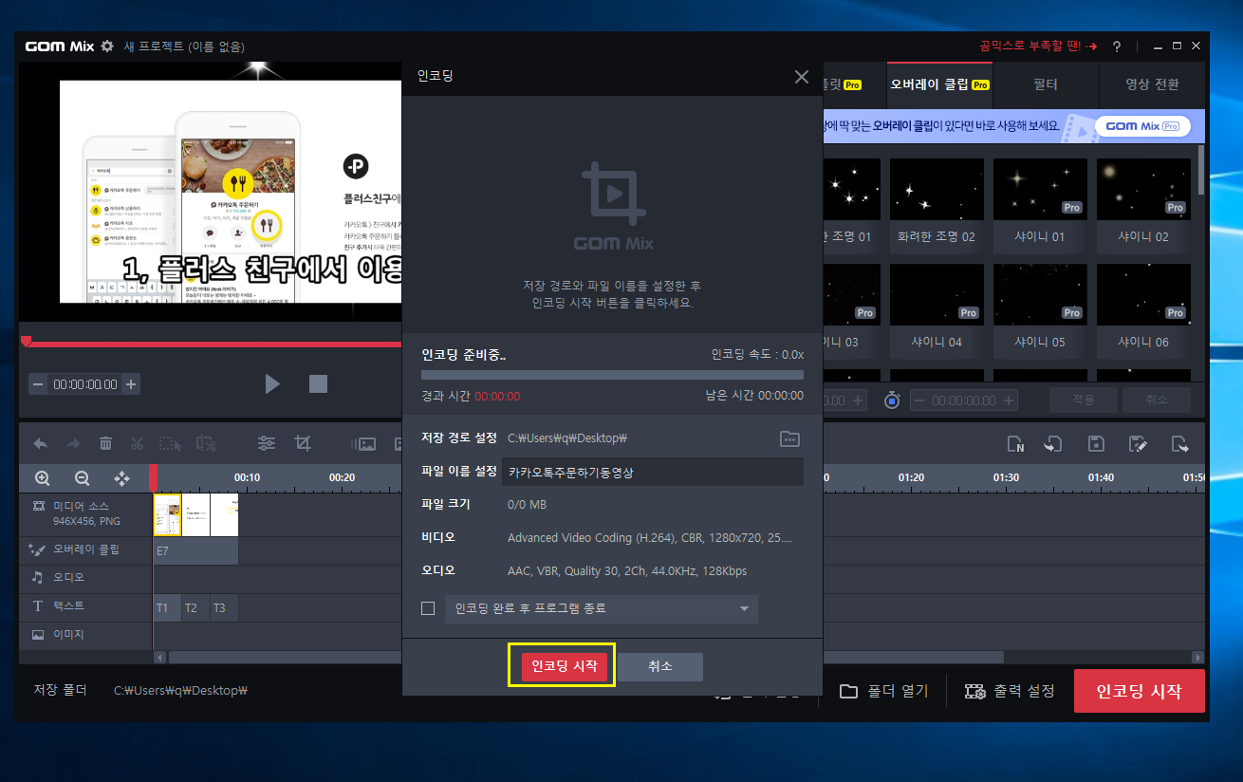Screen dimensions: 1243x782
Task: Open GOM Mix settings gear icon
Action: coord(107,46)
